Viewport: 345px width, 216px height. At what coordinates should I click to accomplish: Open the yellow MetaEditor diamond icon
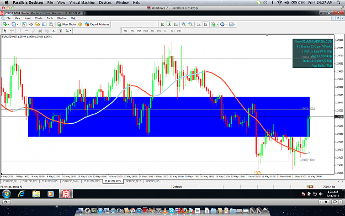click(80, 24)
